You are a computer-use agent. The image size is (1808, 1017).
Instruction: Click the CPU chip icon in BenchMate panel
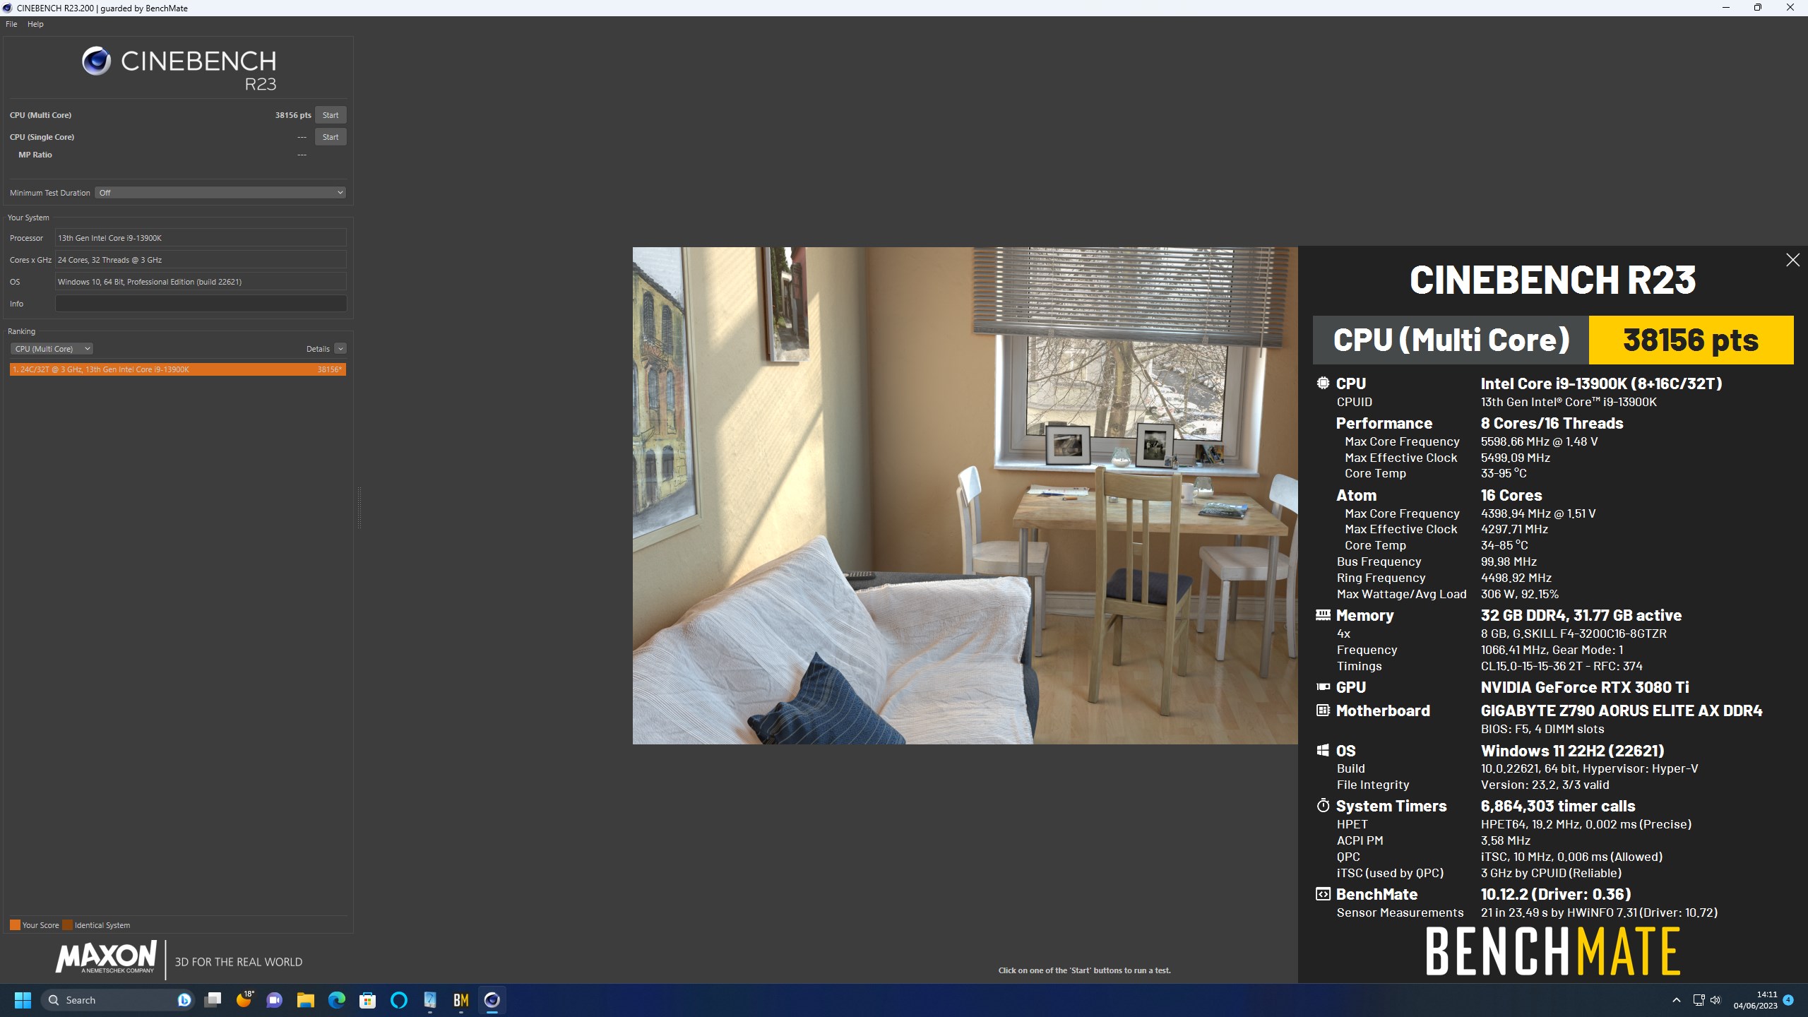coord(1323,383)
